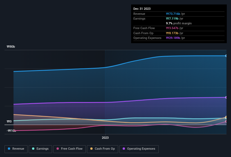Select the ₩73.716b revenue value
Screen dimensions: 231x157
tap(173, 14)
